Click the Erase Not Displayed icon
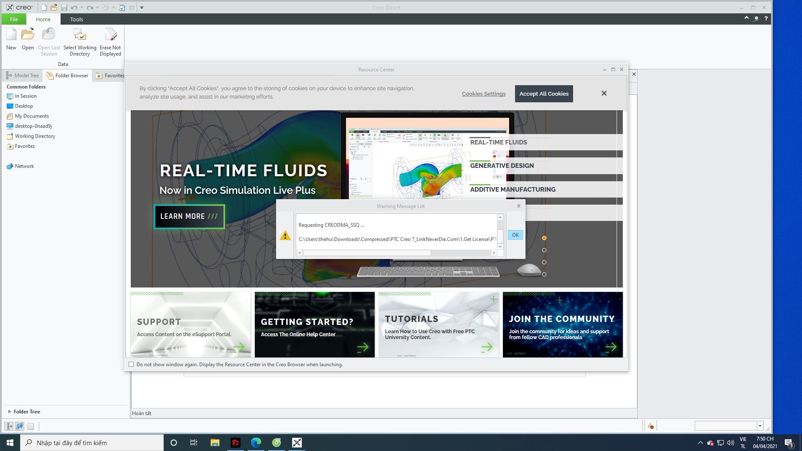The image size is (802, 451). 110,35
